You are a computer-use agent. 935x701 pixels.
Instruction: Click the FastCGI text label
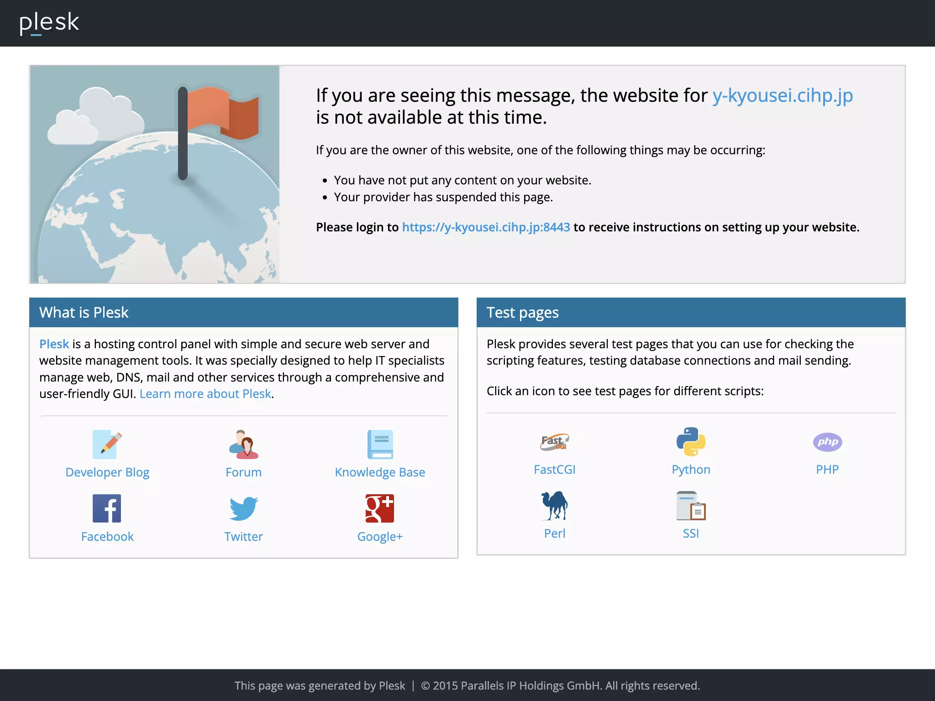(555, 470)
